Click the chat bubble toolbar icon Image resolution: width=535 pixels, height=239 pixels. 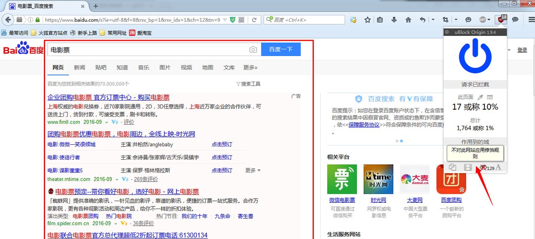pos(516,20)
